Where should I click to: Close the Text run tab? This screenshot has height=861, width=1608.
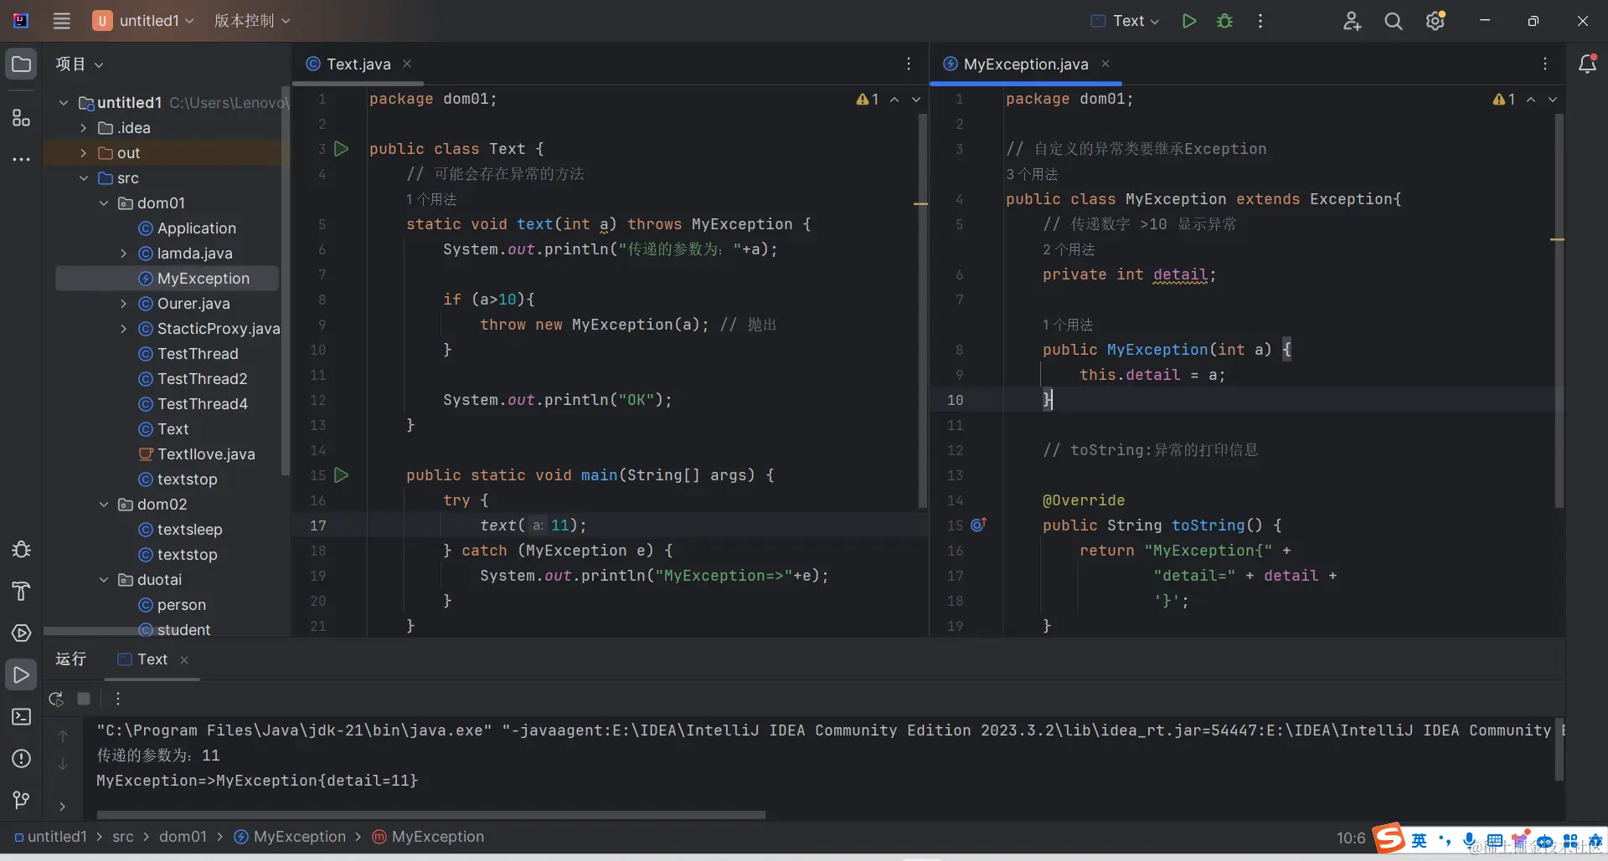184,660
